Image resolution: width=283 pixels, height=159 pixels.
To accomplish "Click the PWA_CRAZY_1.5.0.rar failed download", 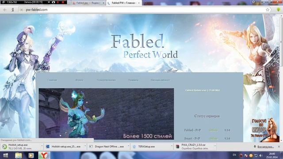I will (195, 147).
